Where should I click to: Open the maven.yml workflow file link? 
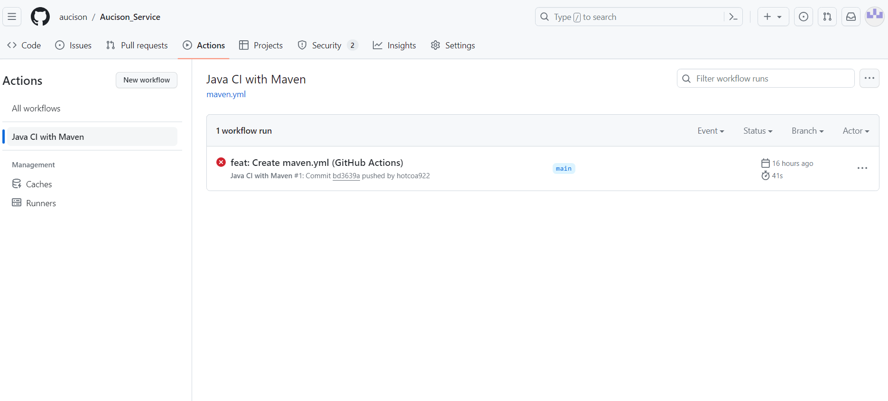pyautogui.click(x=226, y=94)
